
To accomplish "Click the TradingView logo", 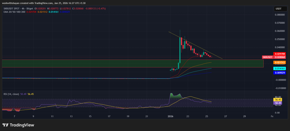I will [18, 125].
